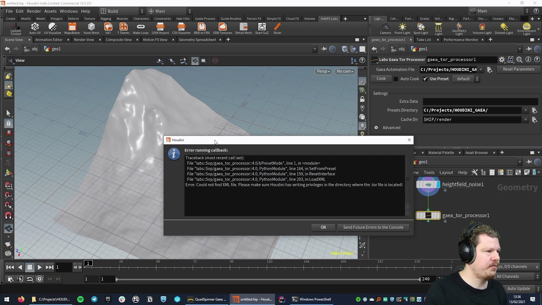Open Spotify from the taskbar
Image resolution: width=542 pixels, height=305 pixels.
point(80,299)
